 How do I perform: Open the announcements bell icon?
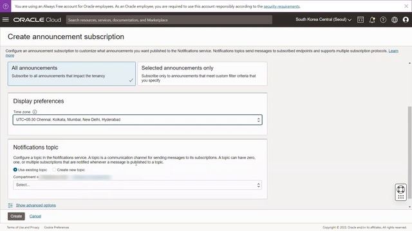pyautogui.click(x=372, y=20)
